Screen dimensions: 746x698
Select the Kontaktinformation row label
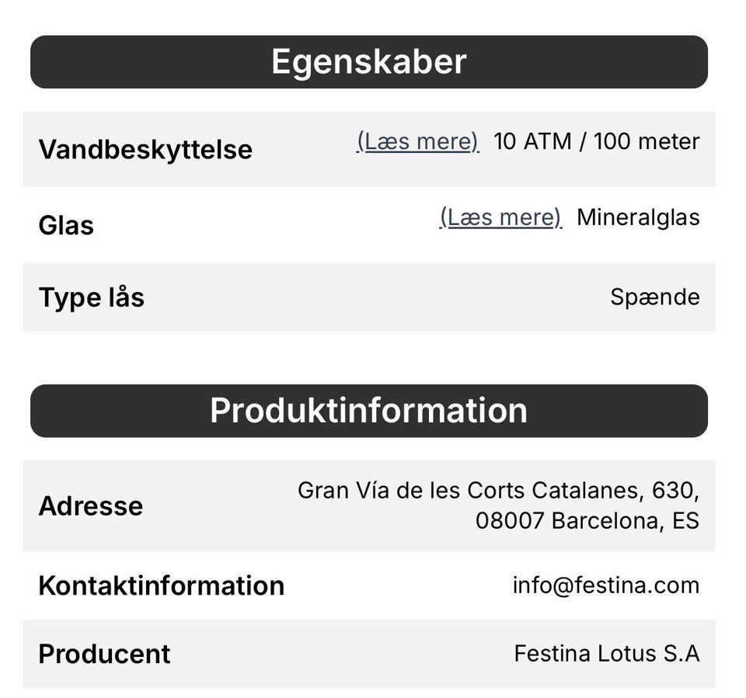(161, 585)
